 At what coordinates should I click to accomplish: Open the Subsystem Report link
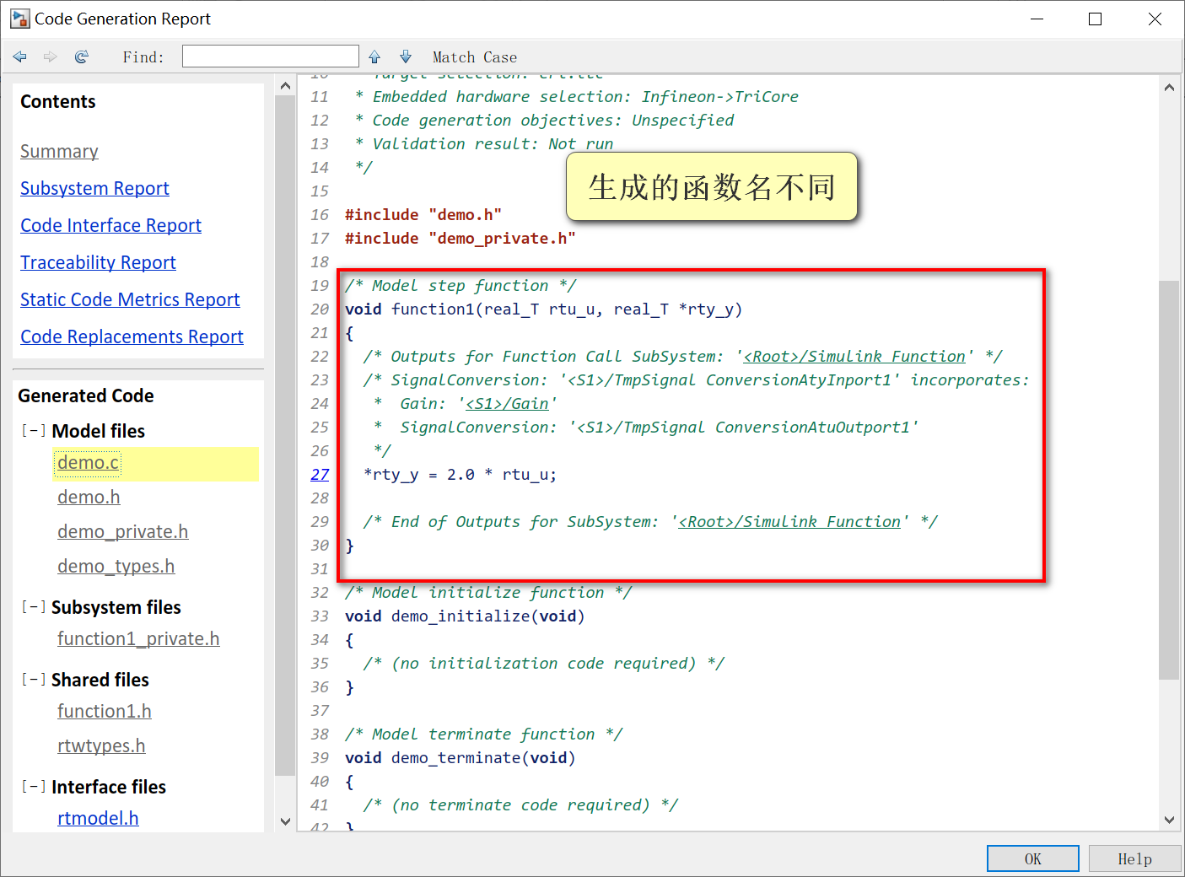[x=94, y=188]
